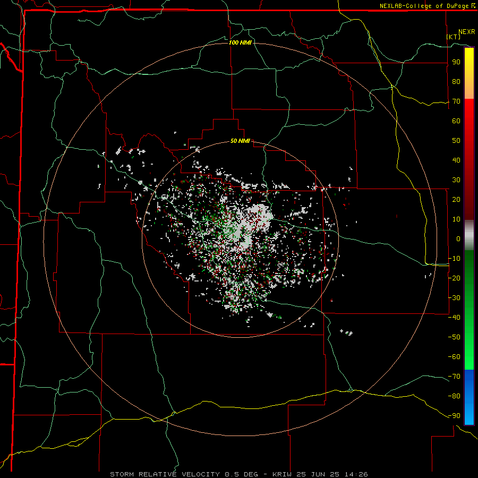The height and width of the screenshot is (478, 478).
Task: Select the -20 value on the velocity scale
Action: click(x=454, y=278)
